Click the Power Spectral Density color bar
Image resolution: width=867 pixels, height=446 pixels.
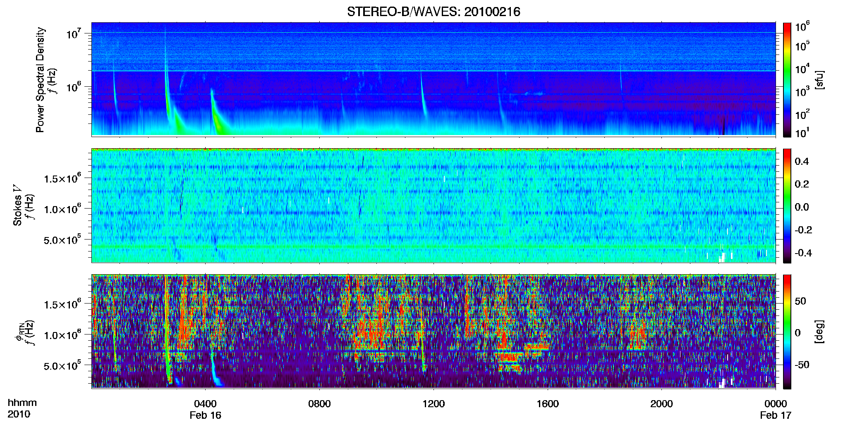[787, 80]
